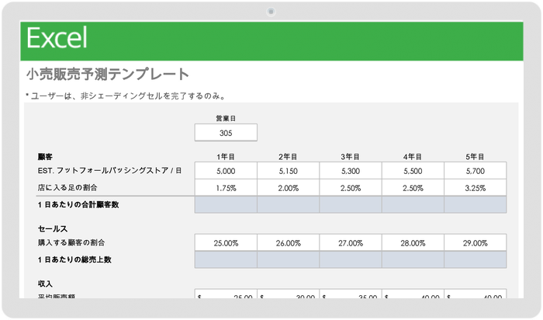Click the 3.25% store entry rate cell

pos(475,187)
